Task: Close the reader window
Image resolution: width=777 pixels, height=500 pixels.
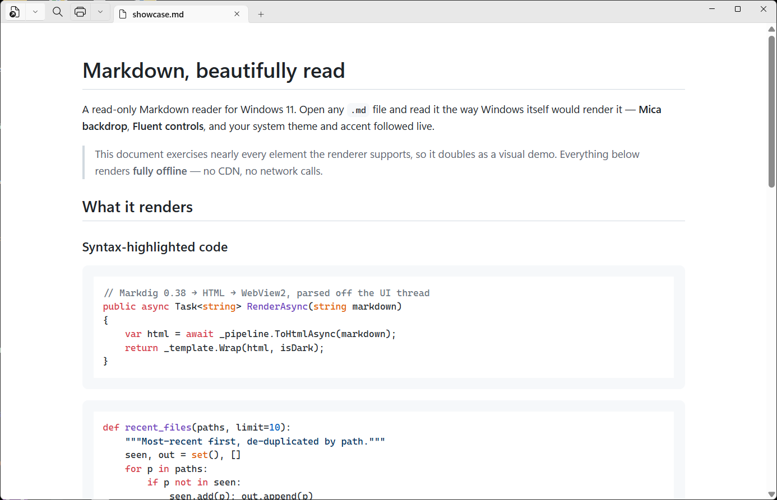Action: tap(764, 9)
